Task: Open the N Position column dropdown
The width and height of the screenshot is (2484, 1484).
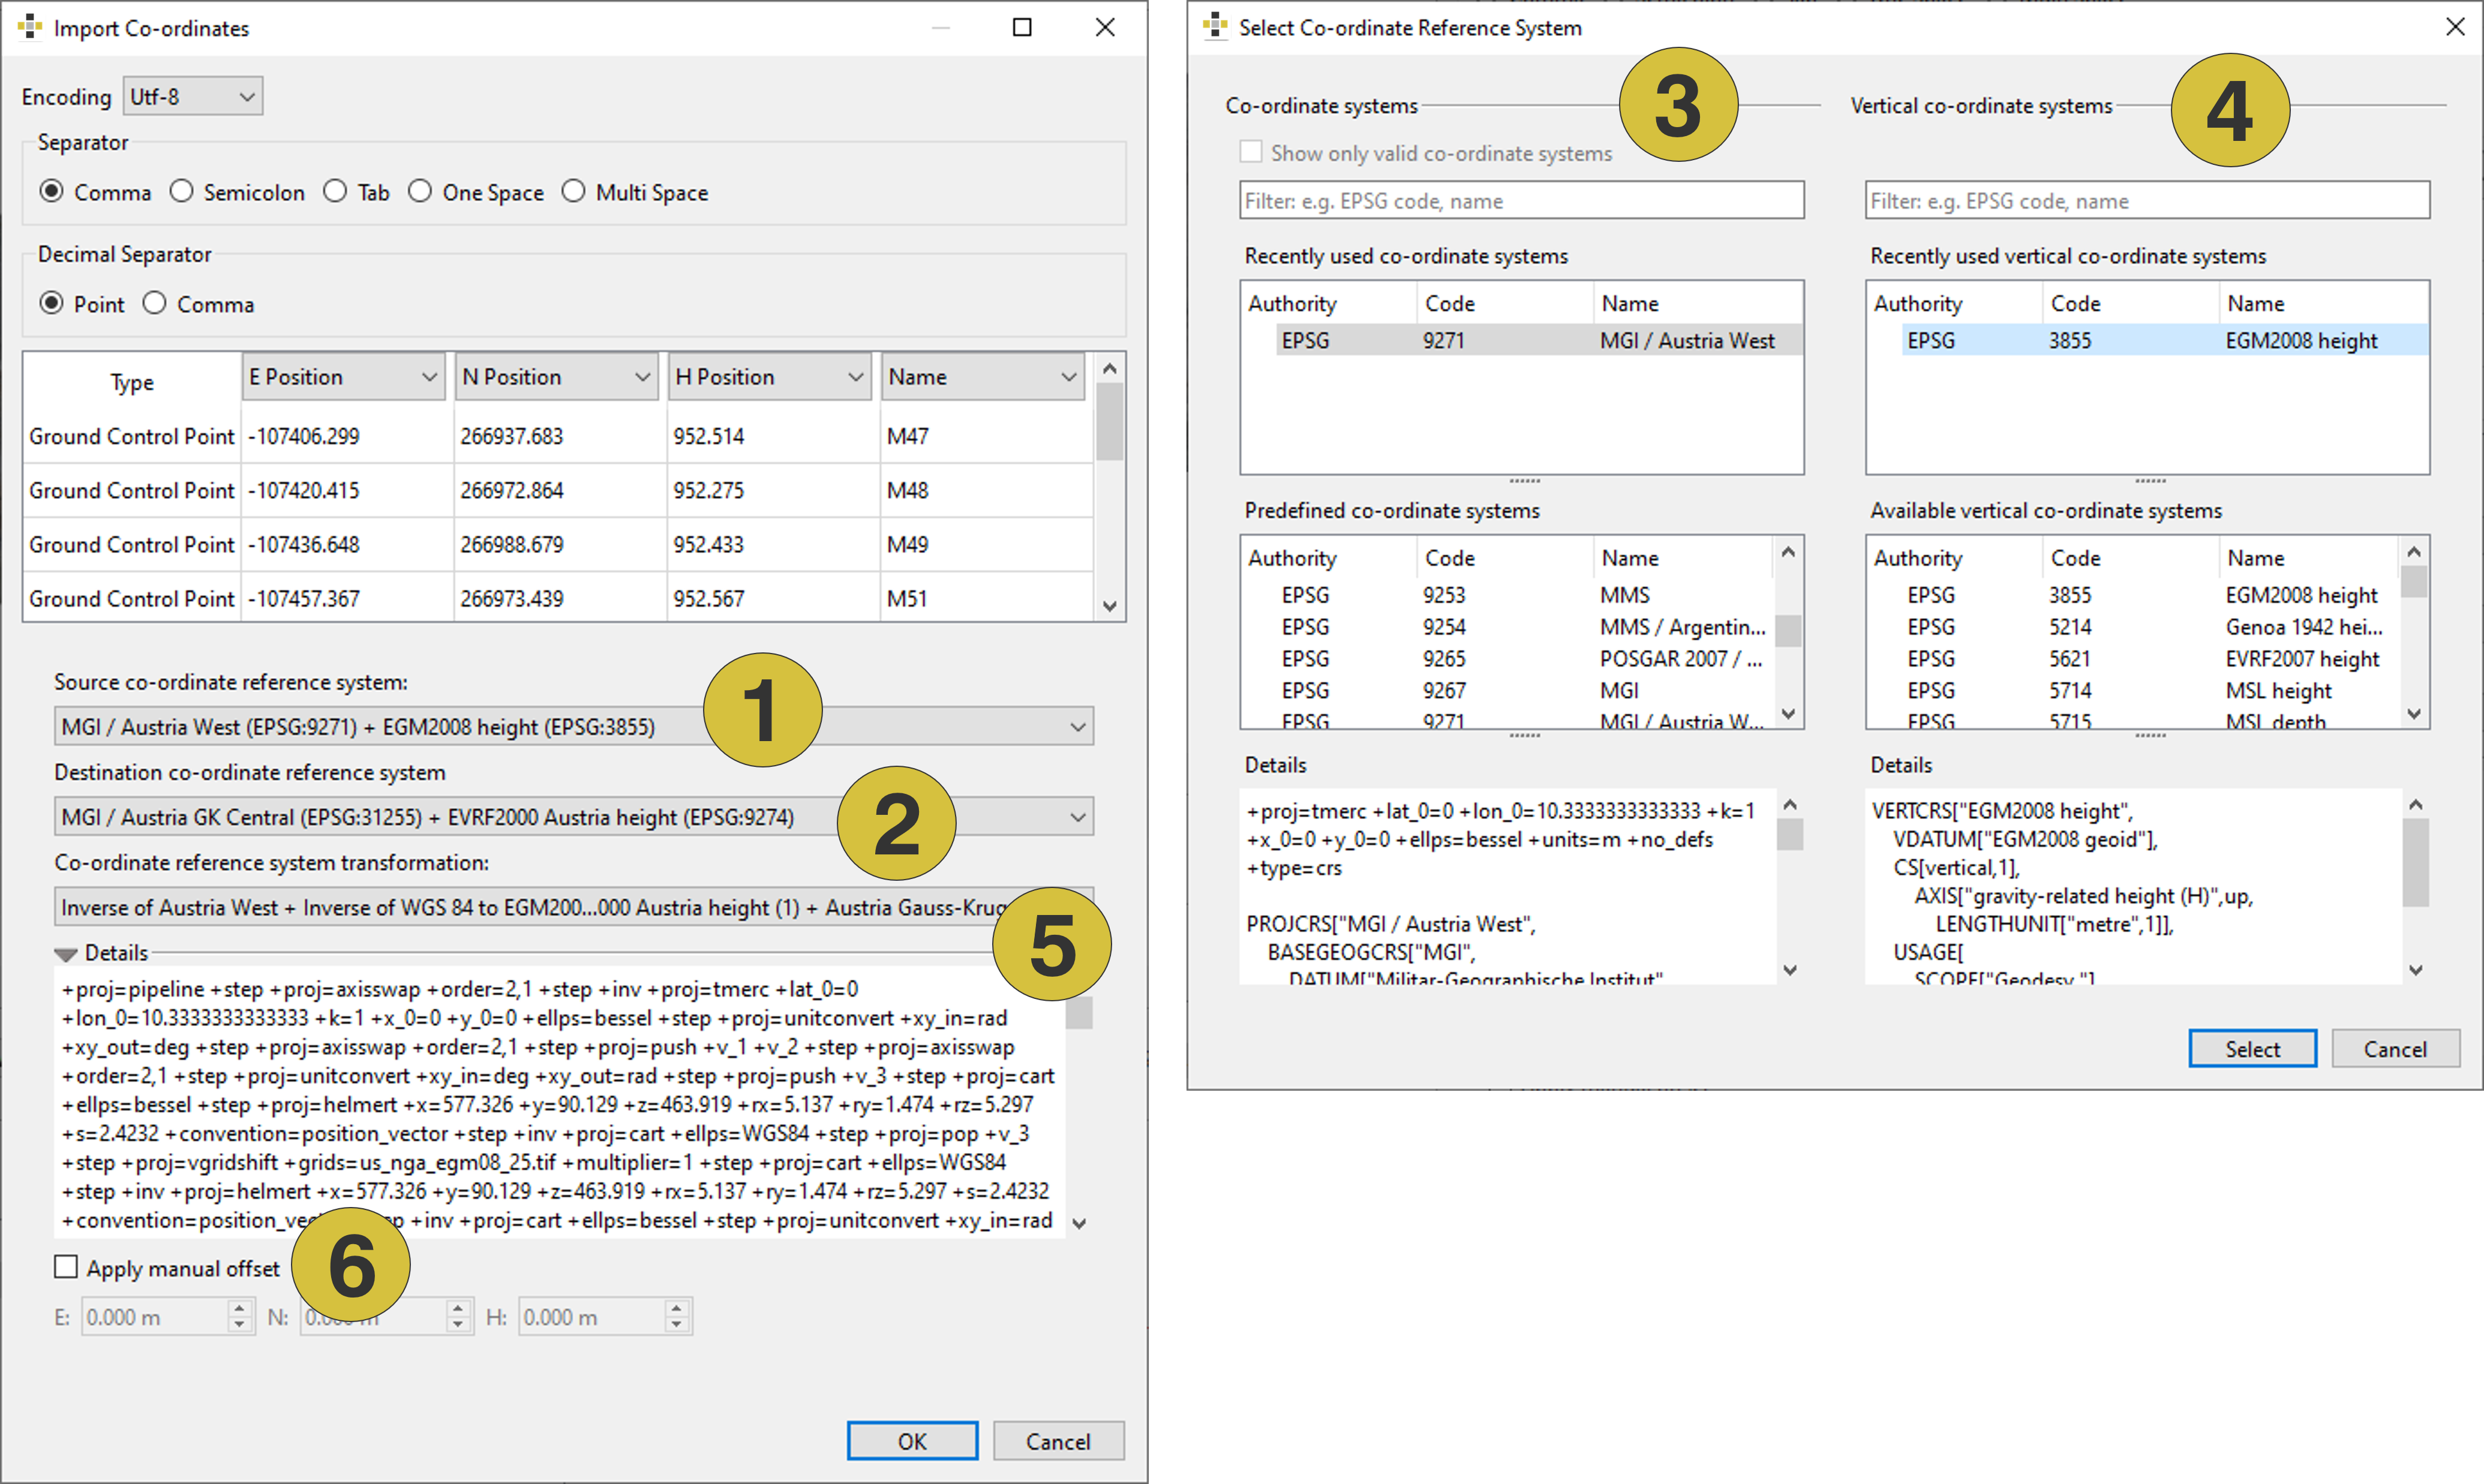Action: point(556,377)
